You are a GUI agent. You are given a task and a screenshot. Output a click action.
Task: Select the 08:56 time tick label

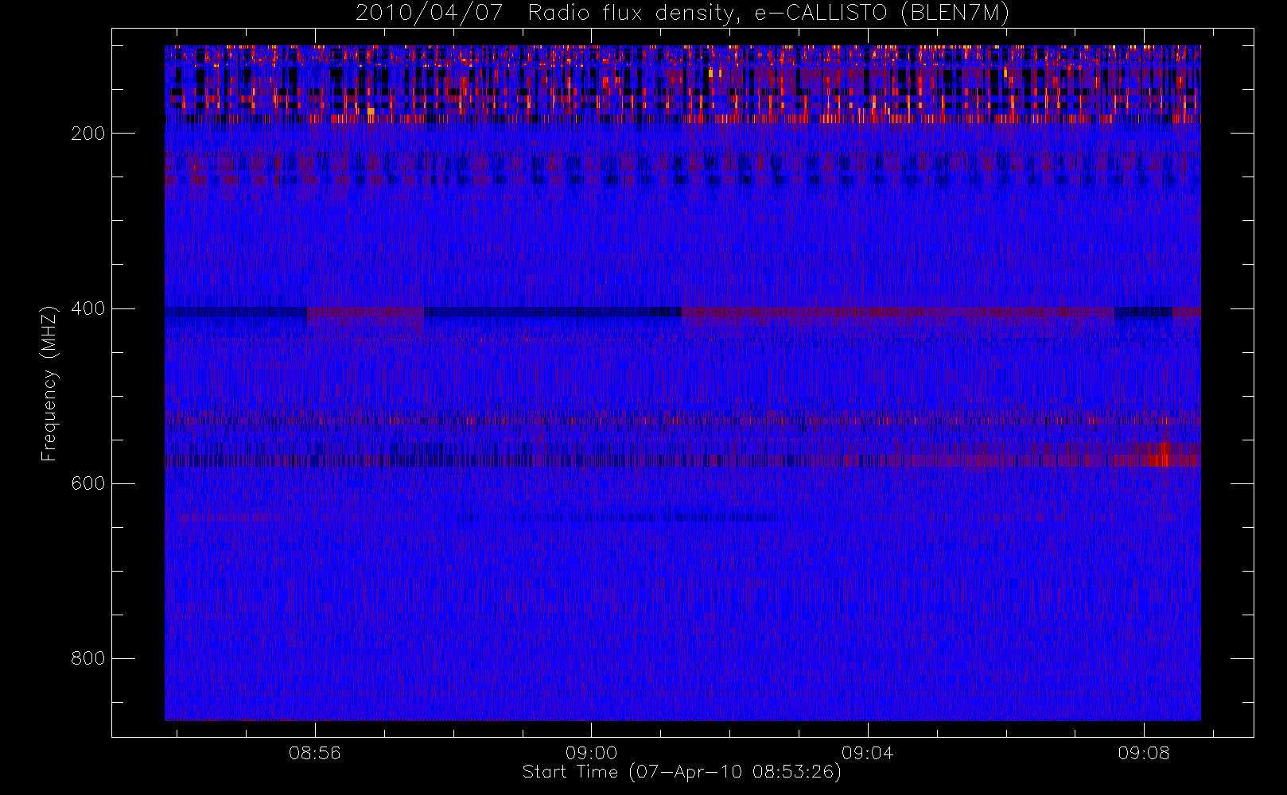pyautogui.click(x=315, y=752)
